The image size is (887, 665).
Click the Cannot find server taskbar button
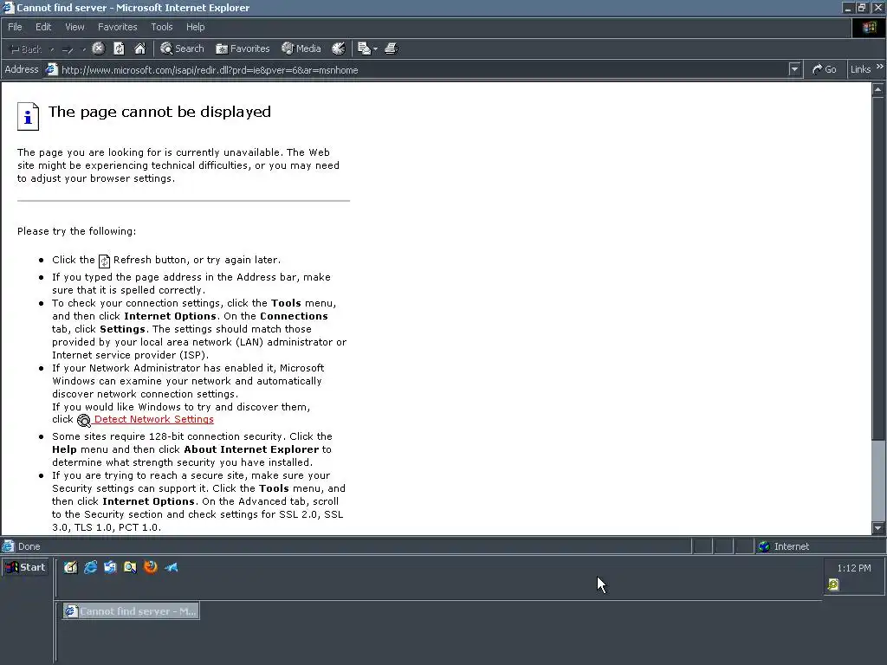[x=131, y=610]
